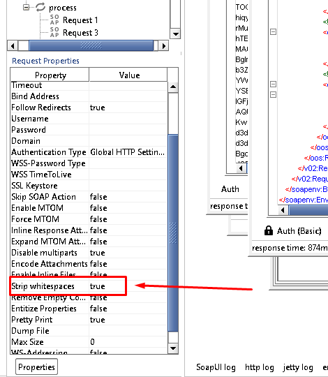Collapse the middle XML fold marker
The width and height of the screenshot is (328, 377).
point(273,84)
